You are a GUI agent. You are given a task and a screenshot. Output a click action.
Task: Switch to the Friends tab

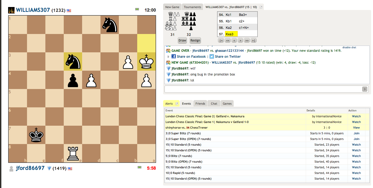click(200, 104)
